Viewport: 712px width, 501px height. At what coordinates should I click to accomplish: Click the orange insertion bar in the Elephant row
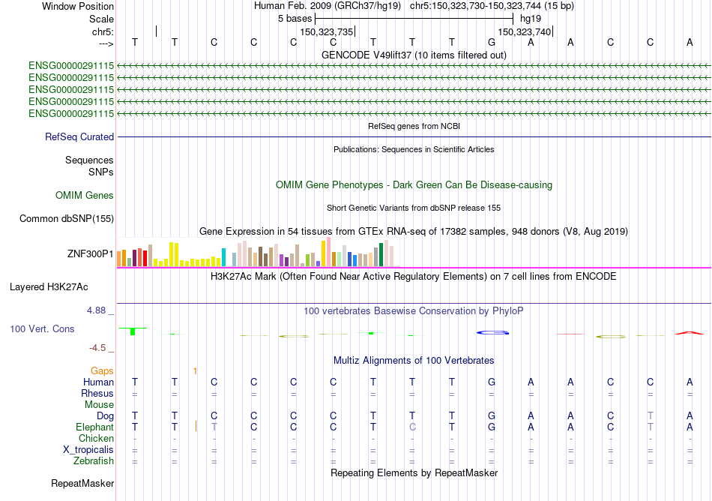[196, 426]
